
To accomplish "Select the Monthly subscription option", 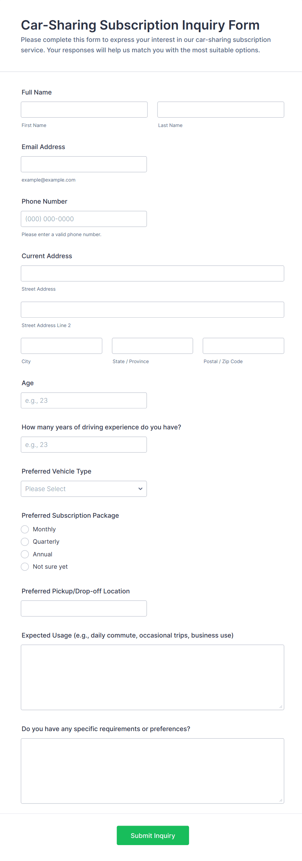I will (25, 529).
